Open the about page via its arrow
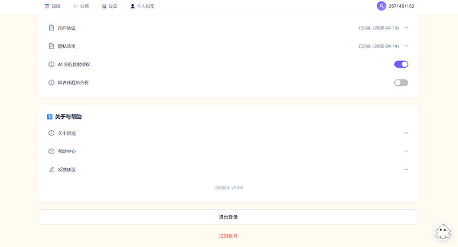 point(406,133)
